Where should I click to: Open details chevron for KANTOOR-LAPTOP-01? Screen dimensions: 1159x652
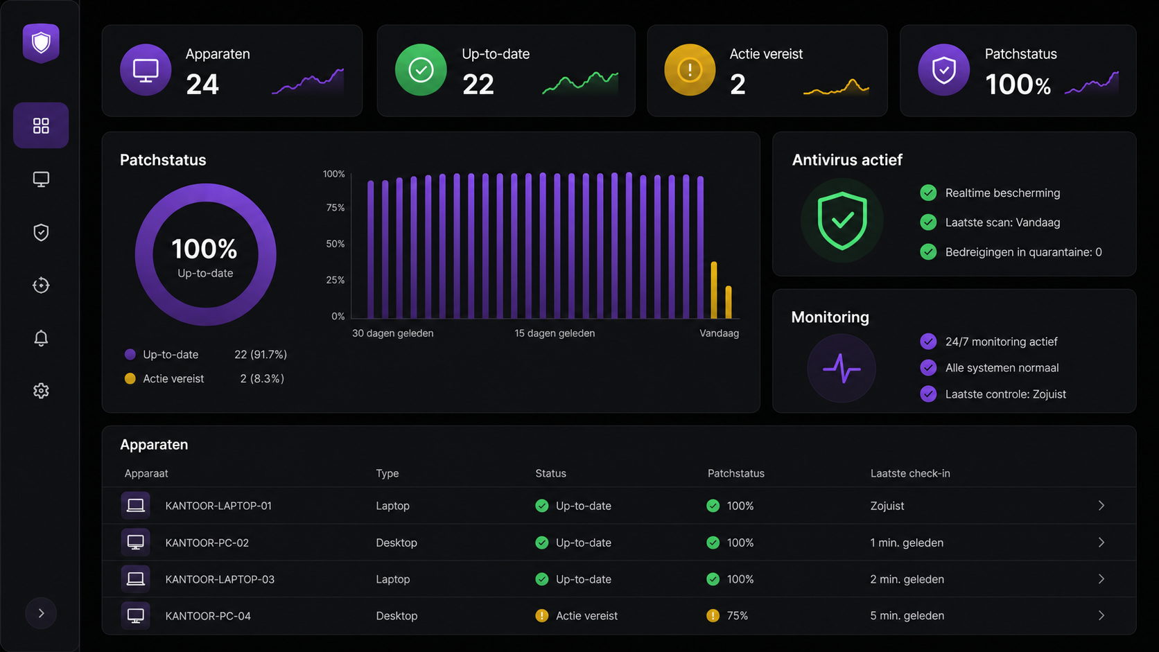[x=1101, y=506]
